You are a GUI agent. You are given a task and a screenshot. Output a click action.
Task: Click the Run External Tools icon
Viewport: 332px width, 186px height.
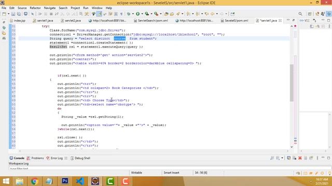click(156, 14)
